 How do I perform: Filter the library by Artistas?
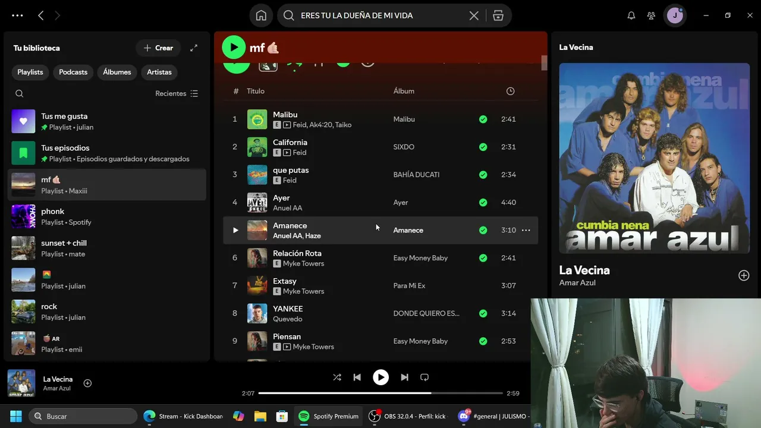click(159, 72)
